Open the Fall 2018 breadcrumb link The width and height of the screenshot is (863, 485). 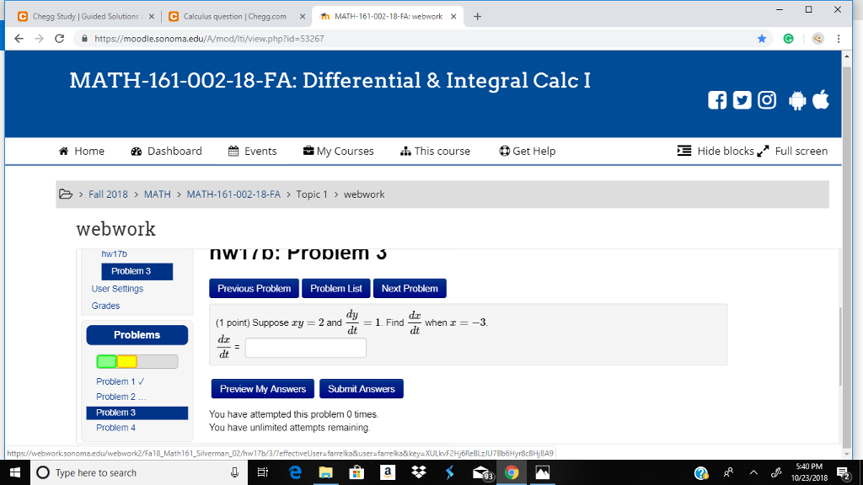[108, 194]
